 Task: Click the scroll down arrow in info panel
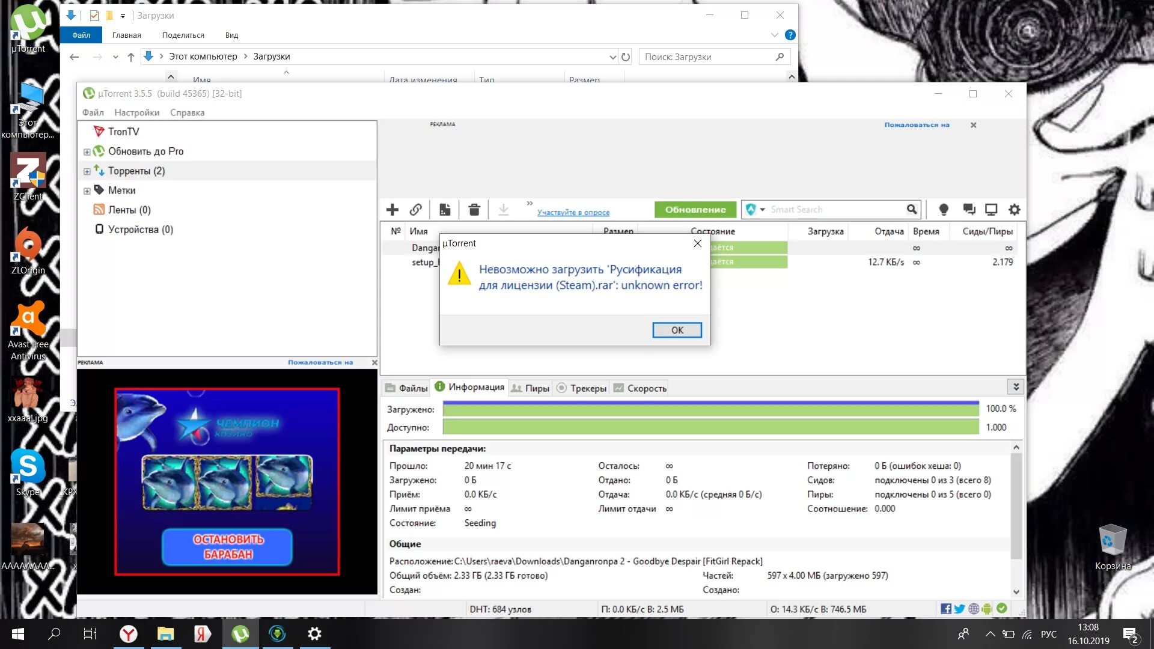(x=1016, y=591)
